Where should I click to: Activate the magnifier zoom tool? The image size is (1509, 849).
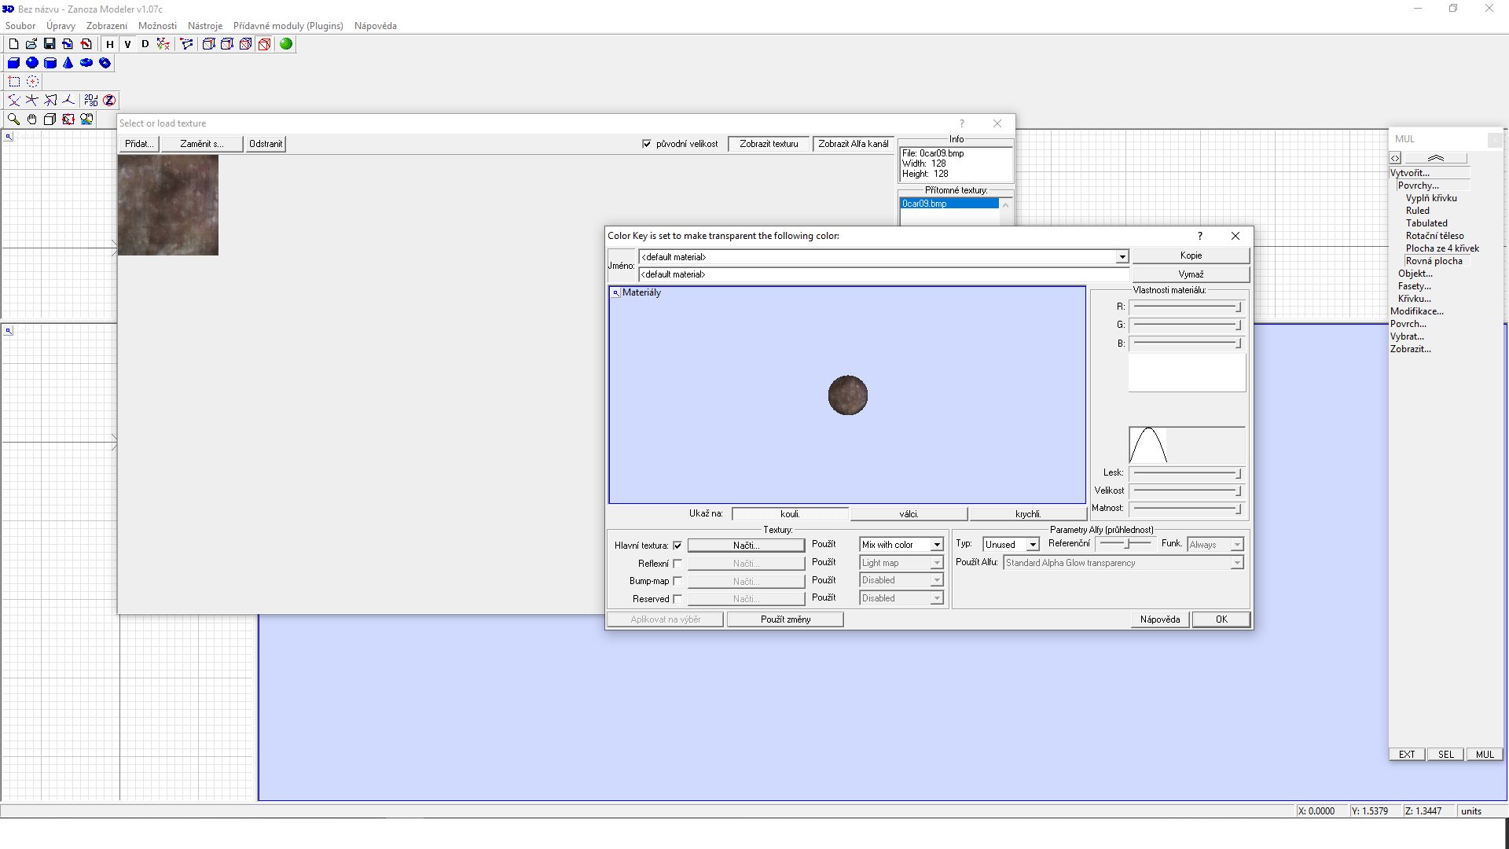point(13,119)
